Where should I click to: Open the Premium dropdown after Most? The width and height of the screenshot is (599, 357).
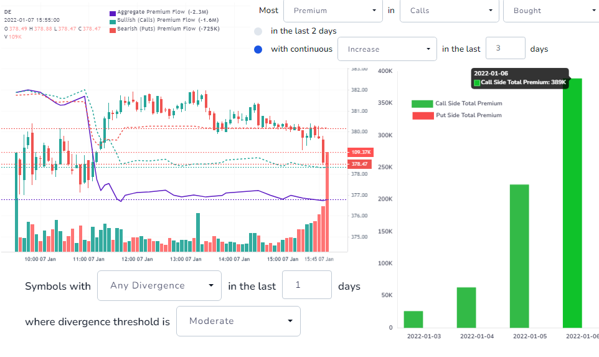[333, 11]
